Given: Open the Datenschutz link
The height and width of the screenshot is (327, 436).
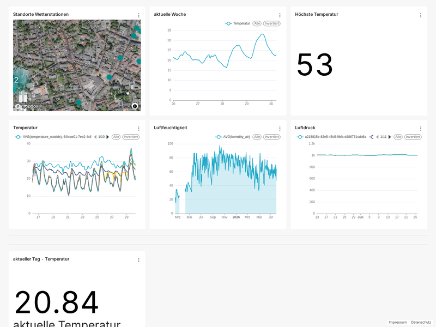Looking at the screenshot, I should point(421,322).
